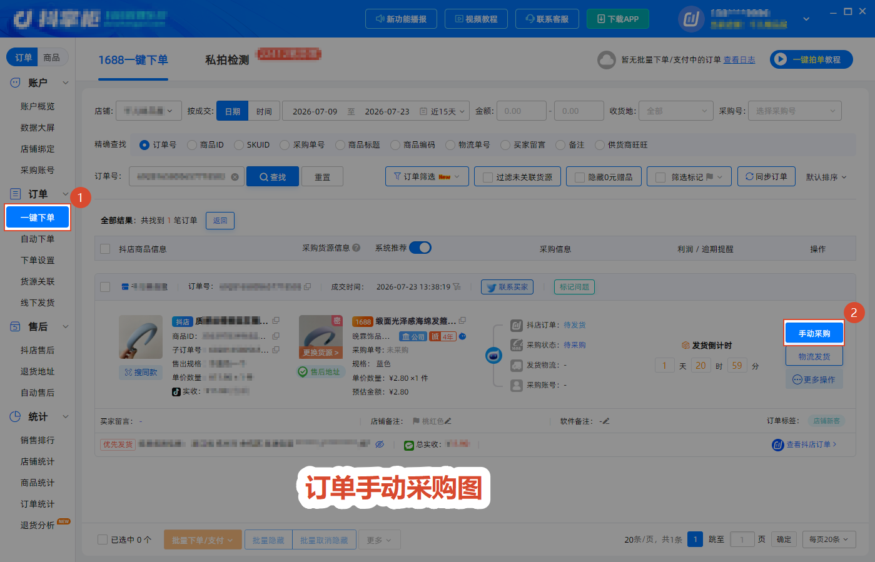Image resolution: width=875 pixels, height=562 pixels.
Task: Open the 每页20条 page size dropdown
Action: pyautogui.click(x=829, y=539)
